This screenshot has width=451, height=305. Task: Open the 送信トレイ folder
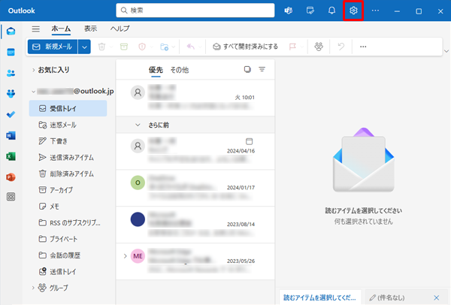pyautogui.click(x=68, y=272)
